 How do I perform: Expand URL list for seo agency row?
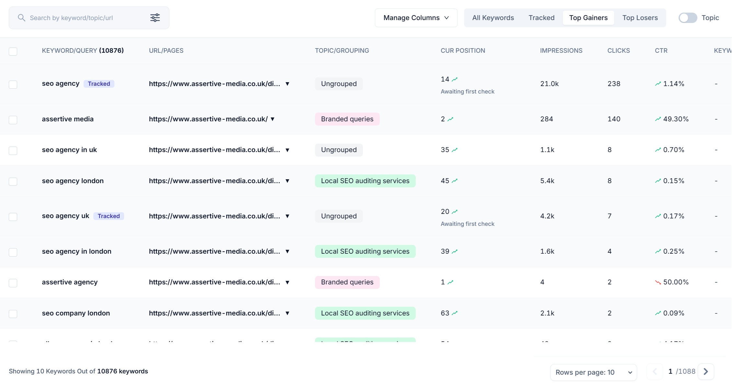coord(287,84)
